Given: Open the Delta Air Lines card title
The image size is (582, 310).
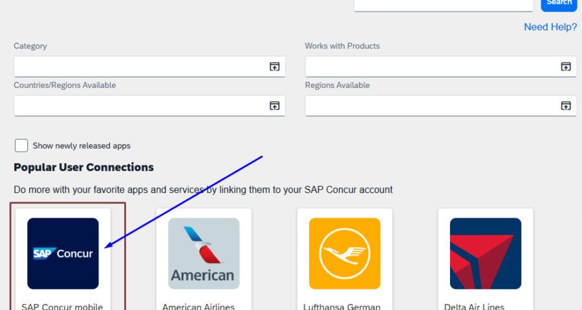Looking at the screenshot, I should click(474, 306).
